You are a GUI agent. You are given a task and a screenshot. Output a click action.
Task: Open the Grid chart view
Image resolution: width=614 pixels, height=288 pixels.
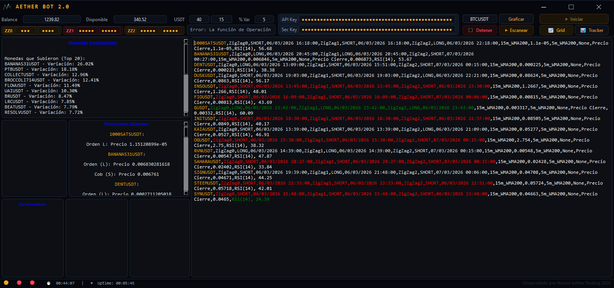[556, 30]
